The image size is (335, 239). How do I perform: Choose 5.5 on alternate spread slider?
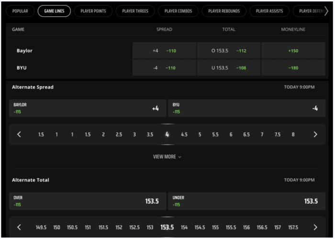click(215, 135)
